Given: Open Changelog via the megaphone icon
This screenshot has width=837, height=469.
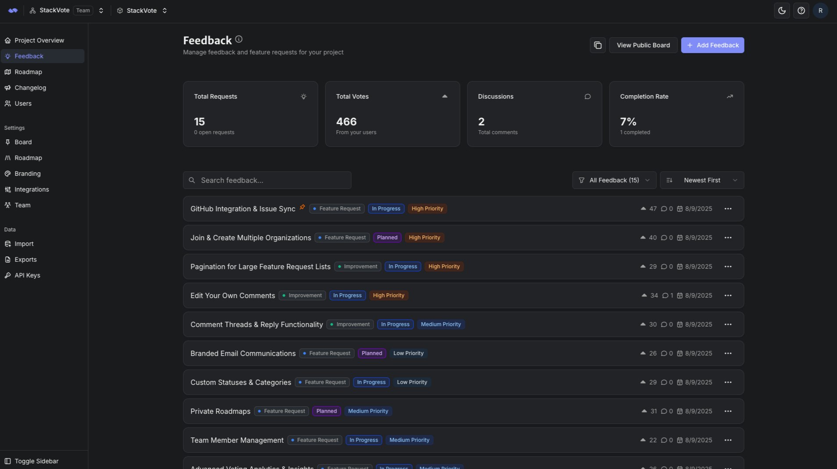Looking at the screenshot, I should point(8,88).
